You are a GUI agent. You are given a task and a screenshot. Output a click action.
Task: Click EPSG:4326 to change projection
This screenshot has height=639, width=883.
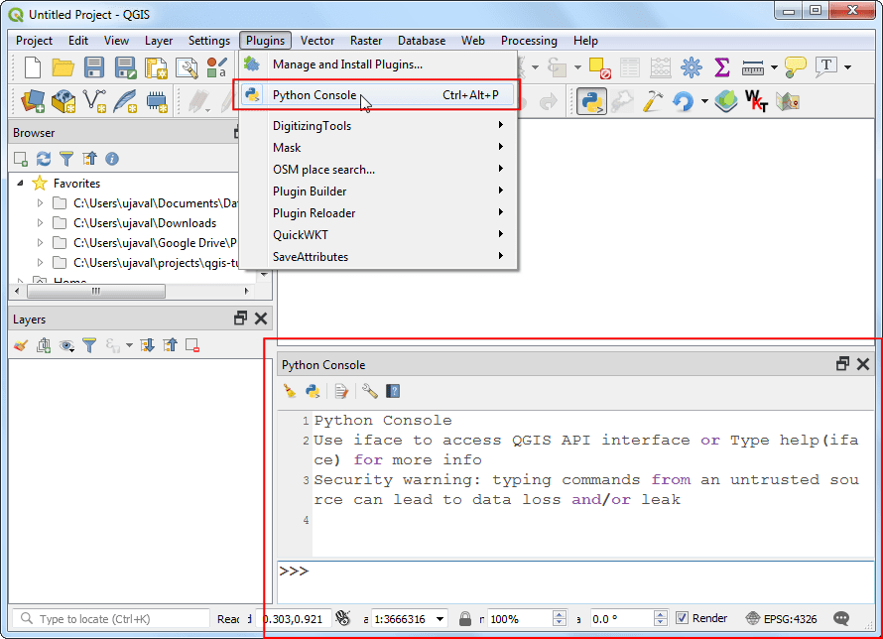click(793, 617)
